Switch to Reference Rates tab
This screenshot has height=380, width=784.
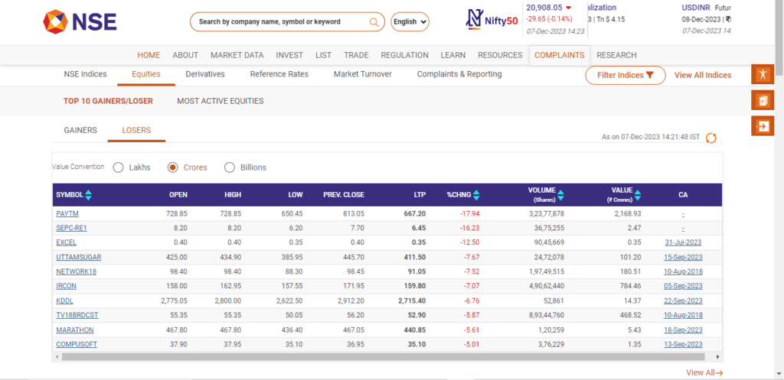pos(279,74)
